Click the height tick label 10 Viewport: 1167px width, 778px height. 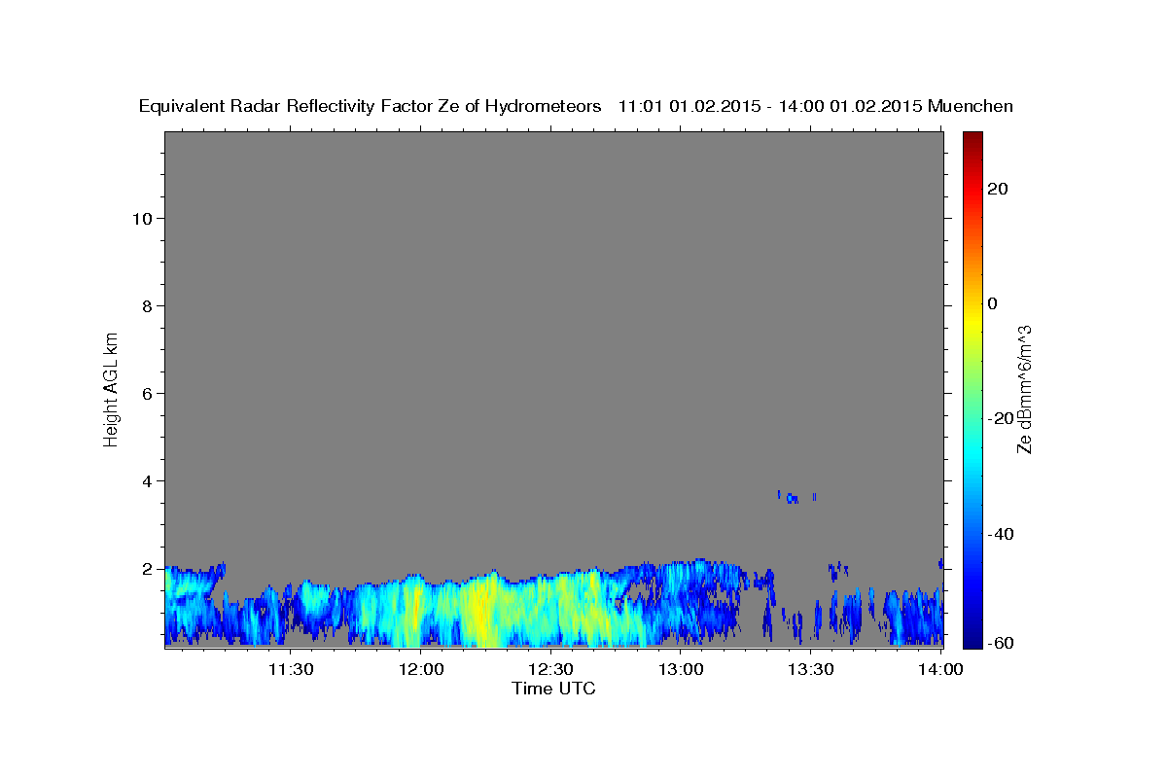pyautogui.click(x=141, y=218)
